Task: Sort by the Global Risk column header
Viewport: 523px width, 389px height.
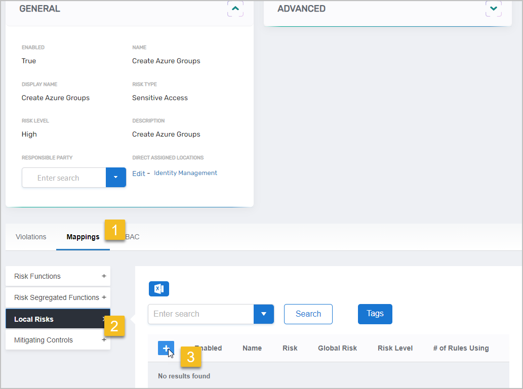Action: pyautogui.click(x=337, y=348)
